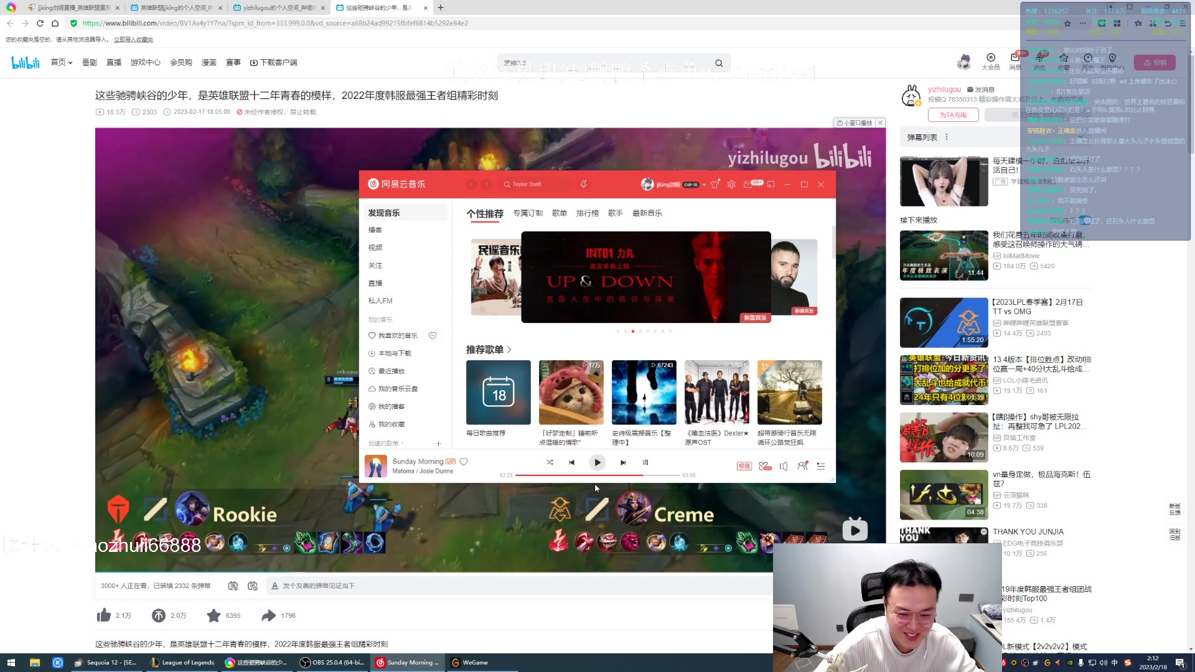Toggle lyrics display button
Viewport: 1195px width, 672px height.
click(x=645, y=462)
